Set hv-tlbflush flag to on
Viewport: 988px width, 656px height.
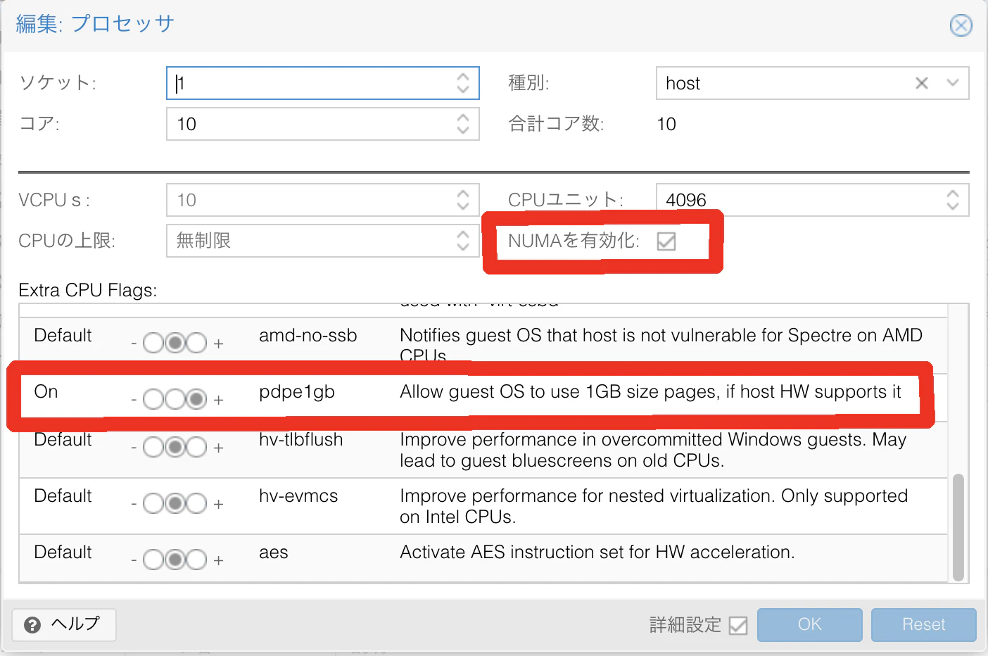[x=196, y=447]
